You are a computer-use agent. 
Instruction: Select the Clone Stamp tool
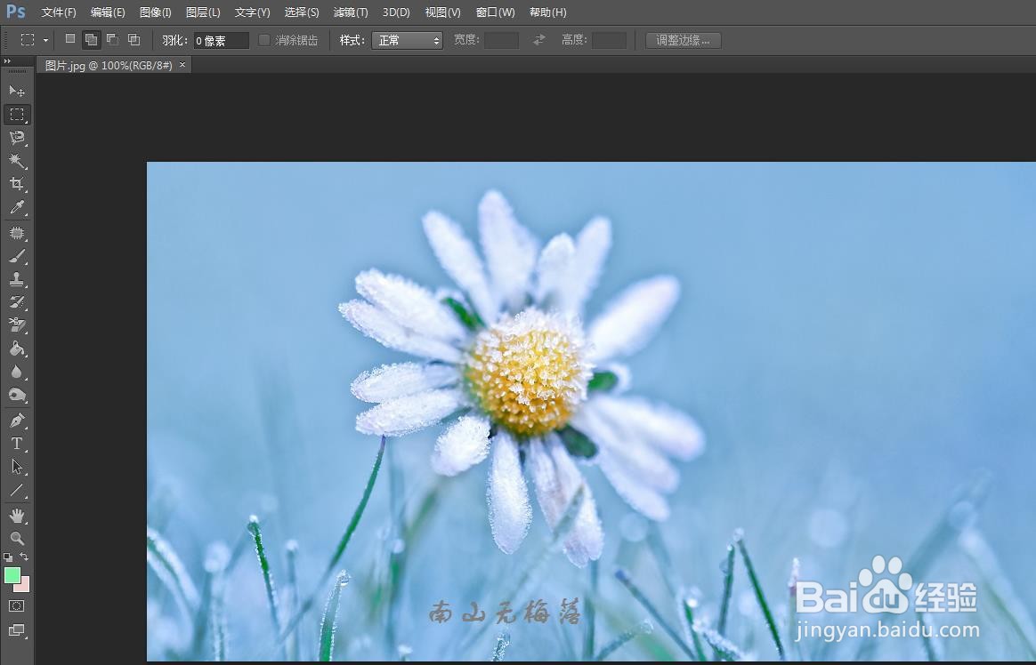(x=17, y=279)
